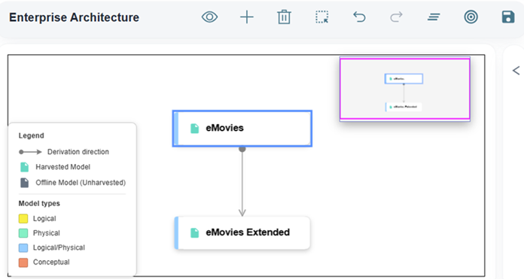The height and width of the screenshot is (279, 524).
Task: Click the Conceptual label in the legend
Action: [51, 262]
